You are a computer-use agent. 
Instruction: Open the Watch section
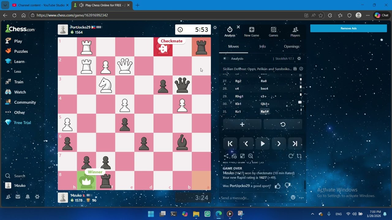(x=16, y=92)
